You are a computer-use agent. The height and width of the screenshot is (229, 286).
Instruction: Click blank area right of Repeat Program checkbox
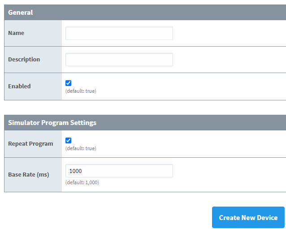(179, 143)
